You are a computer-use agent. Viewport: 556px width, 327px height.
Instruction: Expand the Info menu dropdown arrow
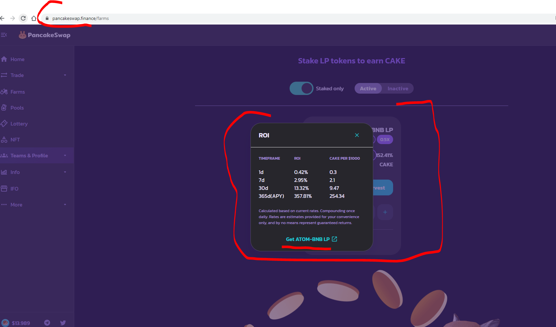[x=65, y=172]
